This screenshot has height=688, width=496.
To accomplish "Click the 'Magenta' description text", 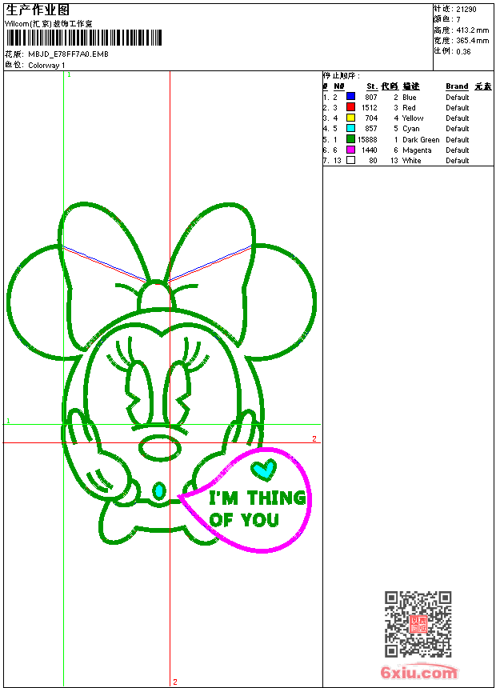I will point(417,150).
